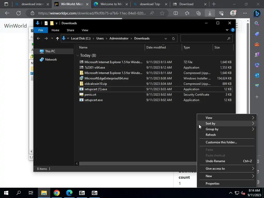Add page to favorites star

[162, 13]
